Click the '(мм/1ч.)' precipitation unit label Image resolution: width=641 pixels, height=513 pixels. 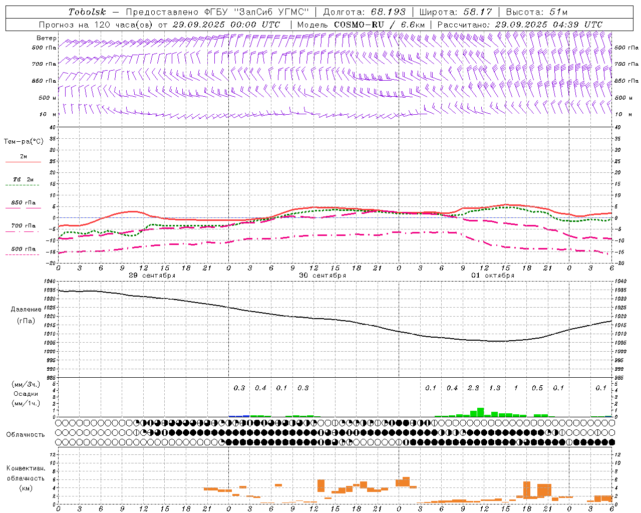click(x=26, y=403)
